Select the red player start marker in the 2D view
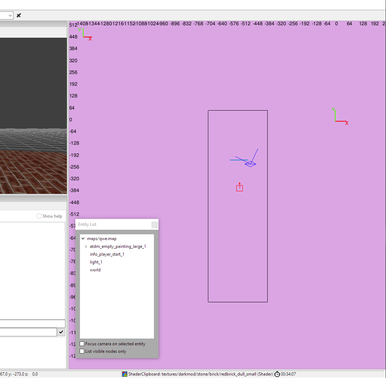The width and height of the screenshot is (386, 378). click(x=240, y=188)
